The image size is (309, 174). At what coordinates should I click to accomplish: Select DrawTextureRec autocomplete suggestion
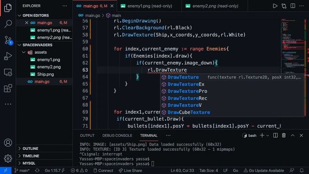pyautogui.click(x=232, y=98)
